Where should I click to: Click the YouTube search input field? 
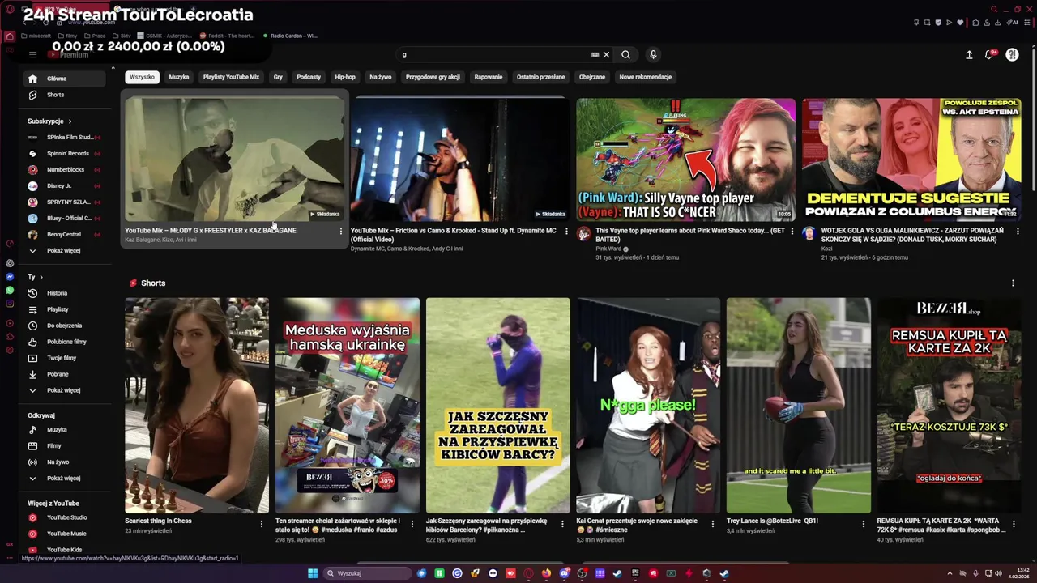(494, 54)
